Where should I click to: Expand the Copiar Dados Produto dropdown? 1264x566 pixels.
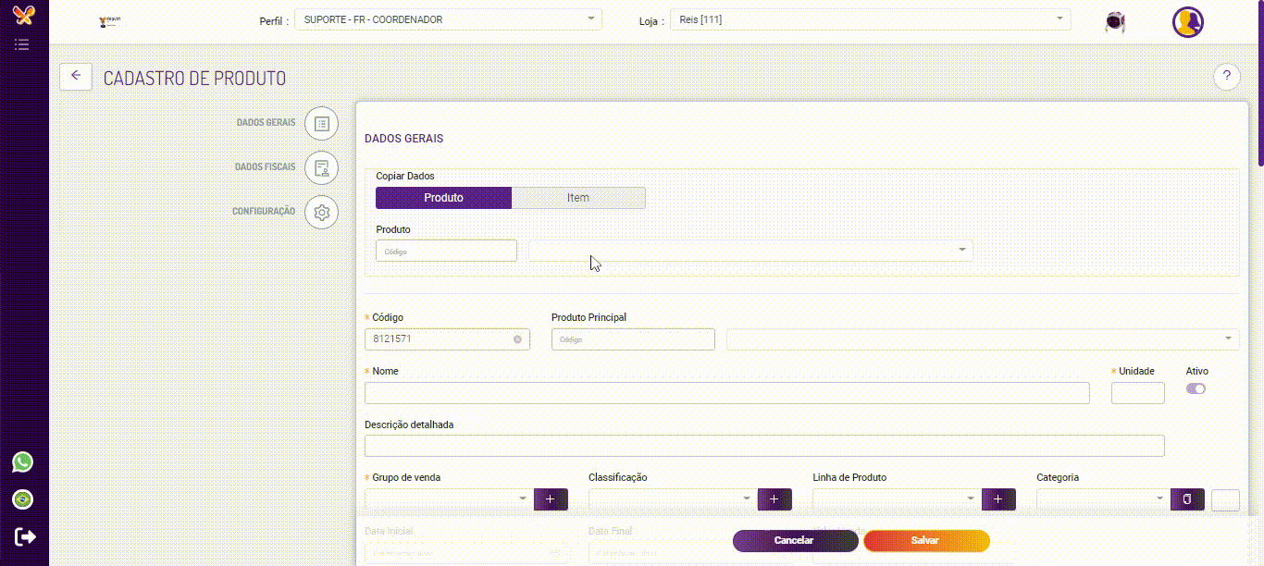point(750,250)
